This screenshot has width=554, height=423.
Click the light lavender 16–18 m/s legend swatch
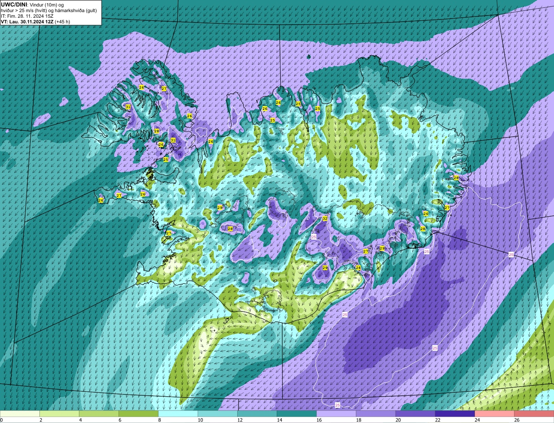336,413
